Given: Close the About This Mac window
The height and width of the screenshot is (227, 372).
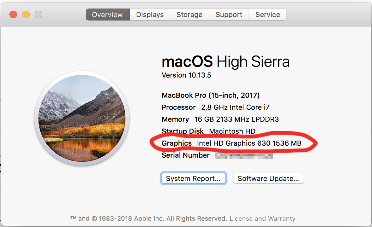Looking at the screenshot, I should coord(13,15).
